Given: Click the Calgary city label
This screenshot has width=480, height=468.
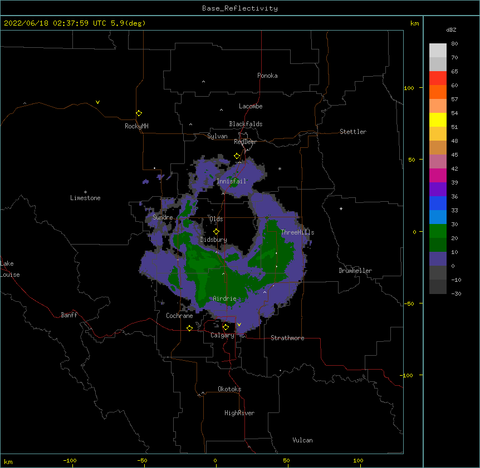Looking at the screenshot, I should [x=222, y=335].
